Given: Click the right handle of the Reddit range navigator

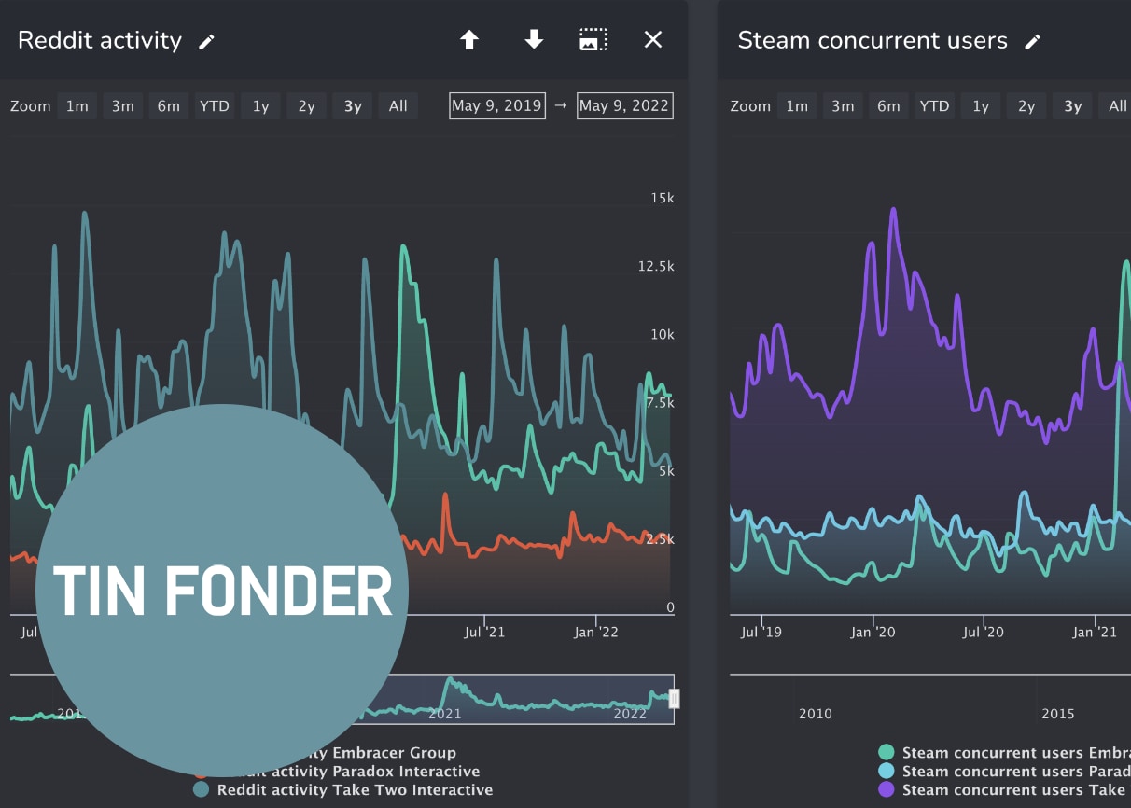Looking at the screenshot, I should click(x=674, y=699).
